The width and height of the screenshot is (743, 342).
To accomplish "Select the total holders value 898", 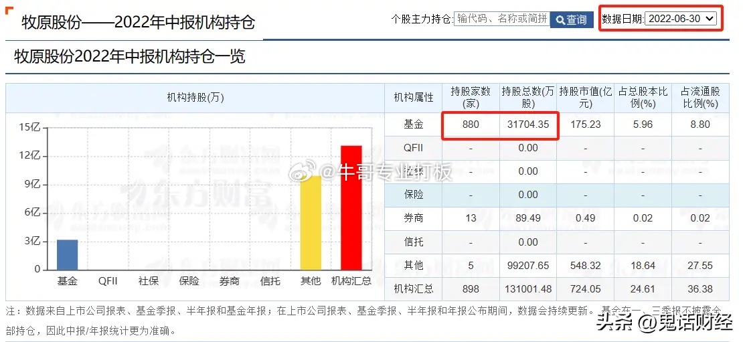I will point(471,289).
